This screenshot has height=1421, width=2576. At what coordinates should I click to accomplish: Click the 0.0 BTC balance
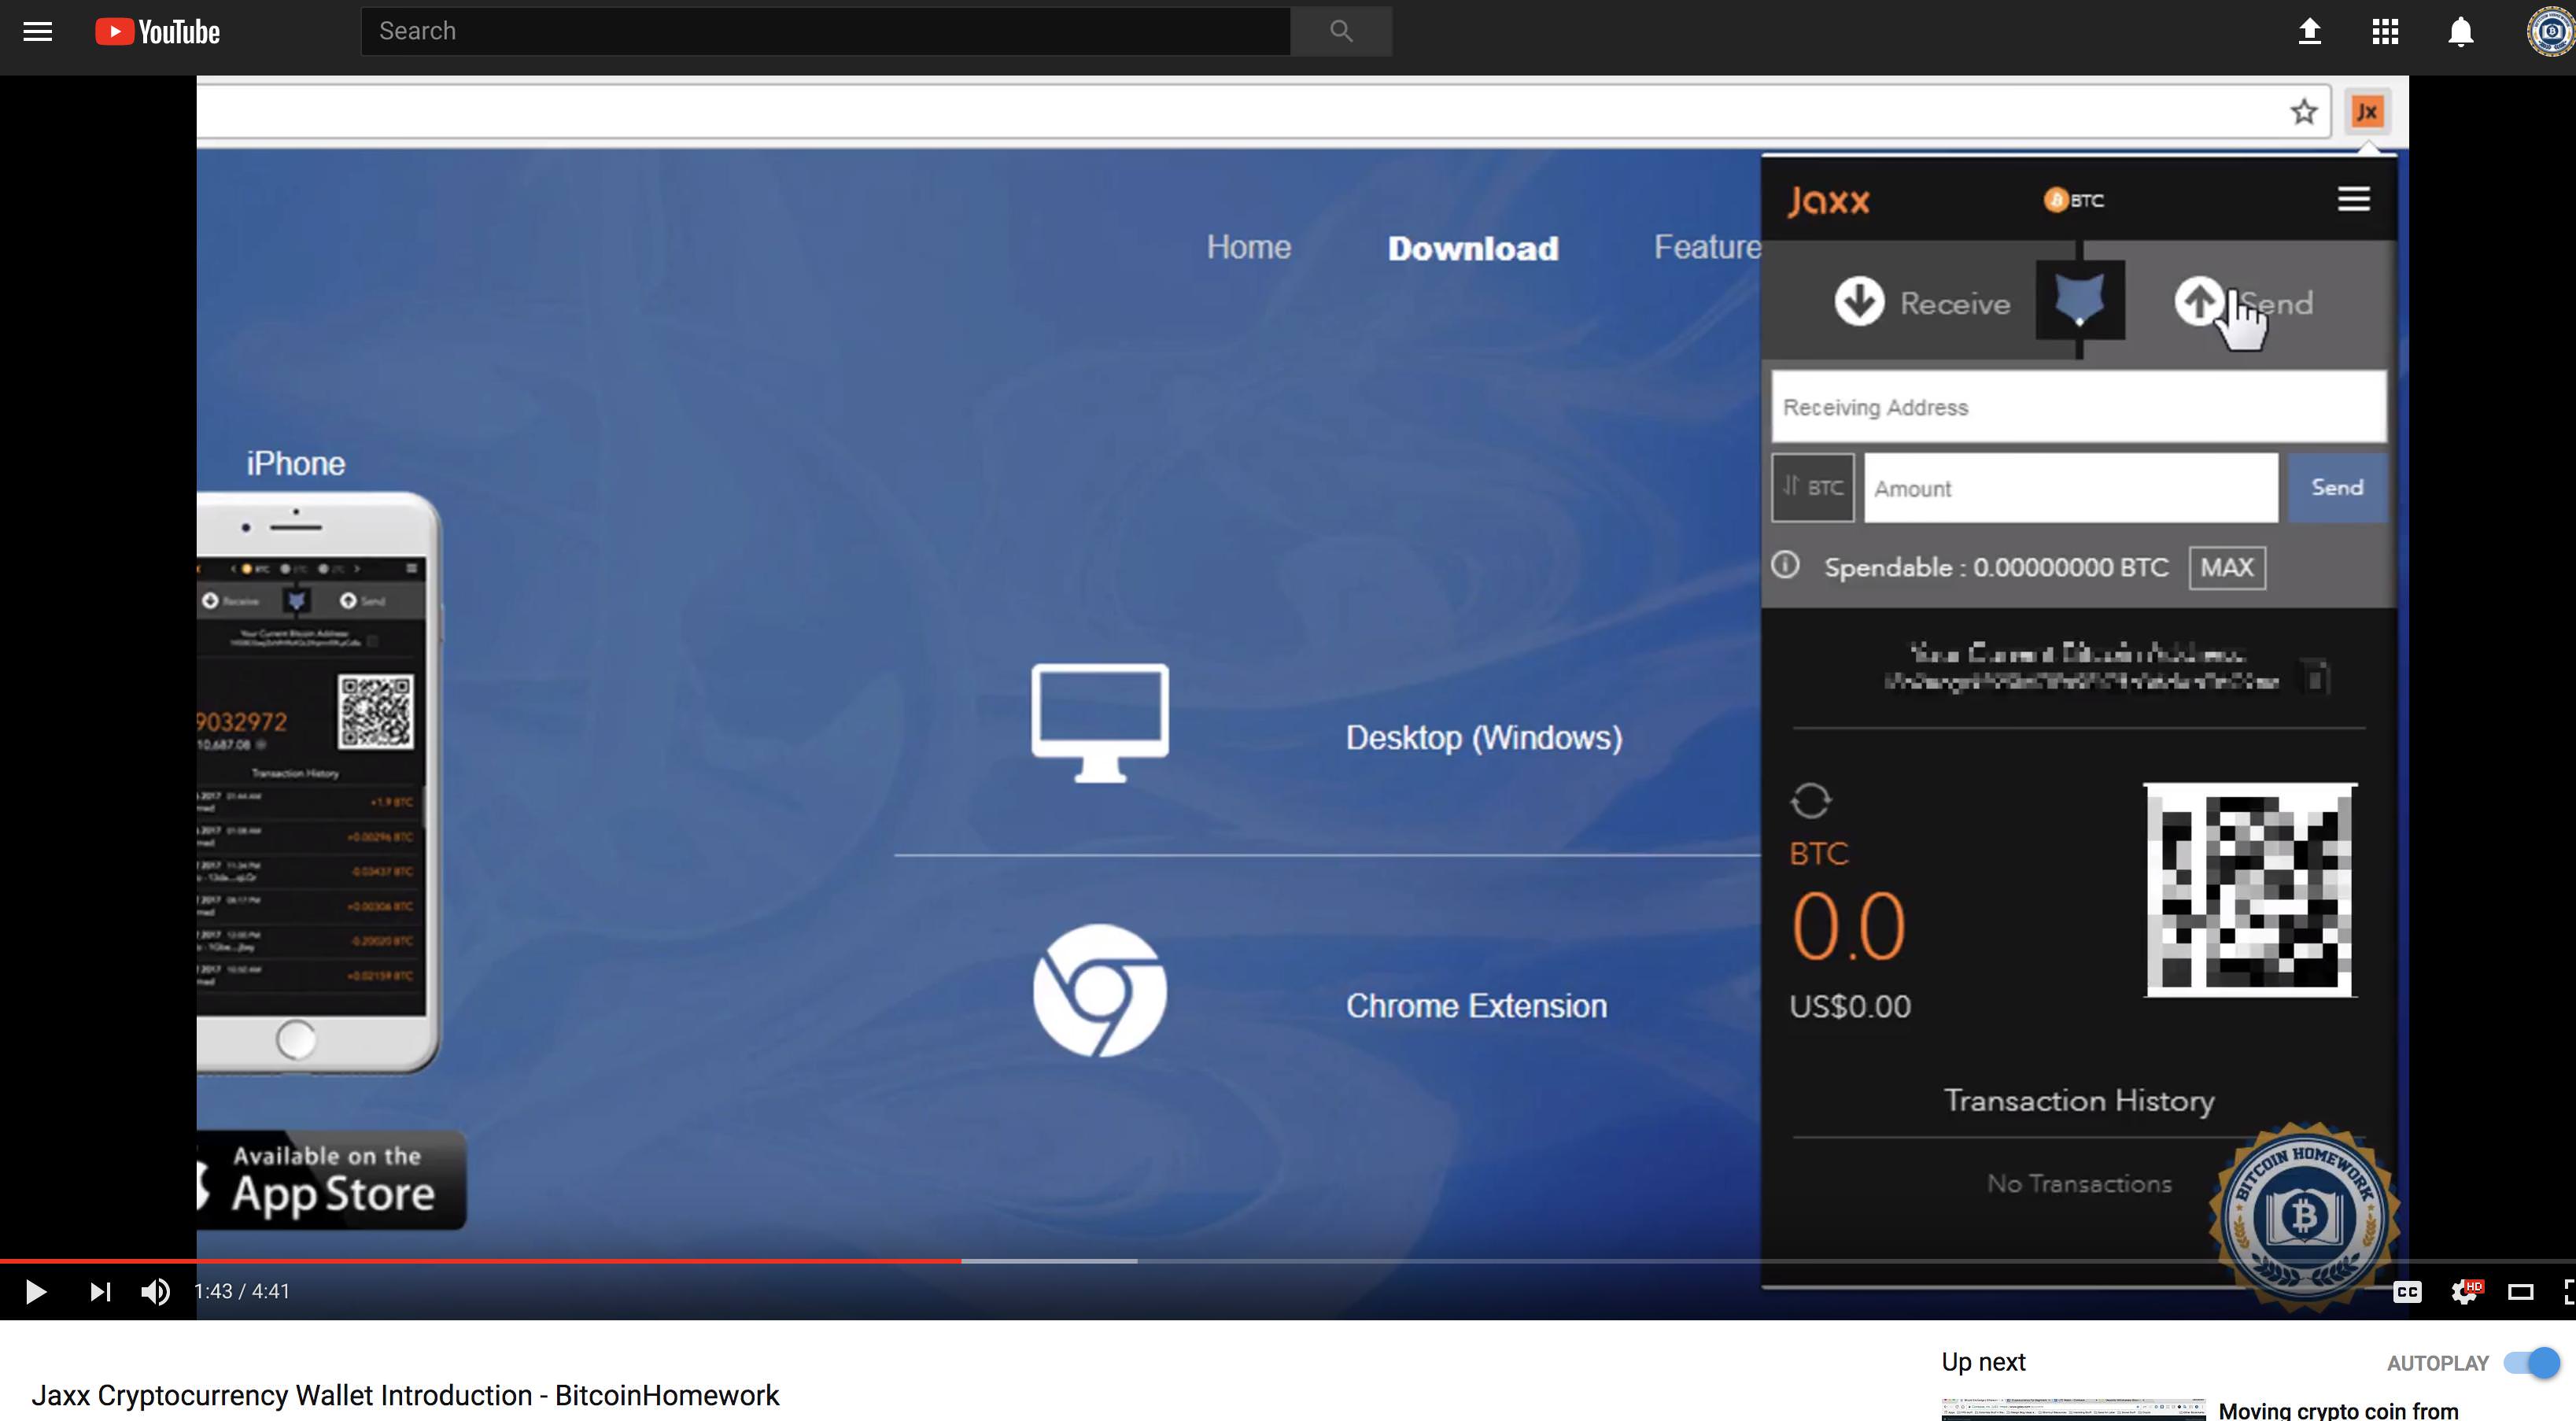(x=1848, y=926)
